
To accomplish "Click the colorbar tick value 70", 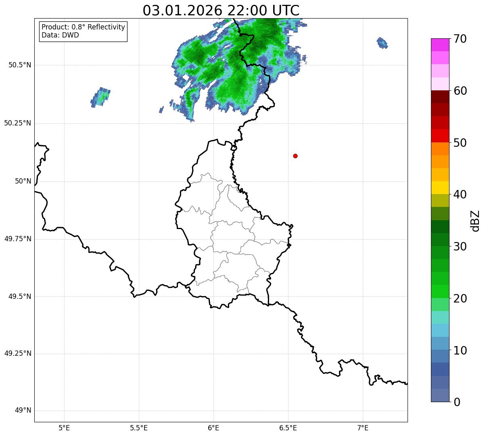I will pos(460,39).
